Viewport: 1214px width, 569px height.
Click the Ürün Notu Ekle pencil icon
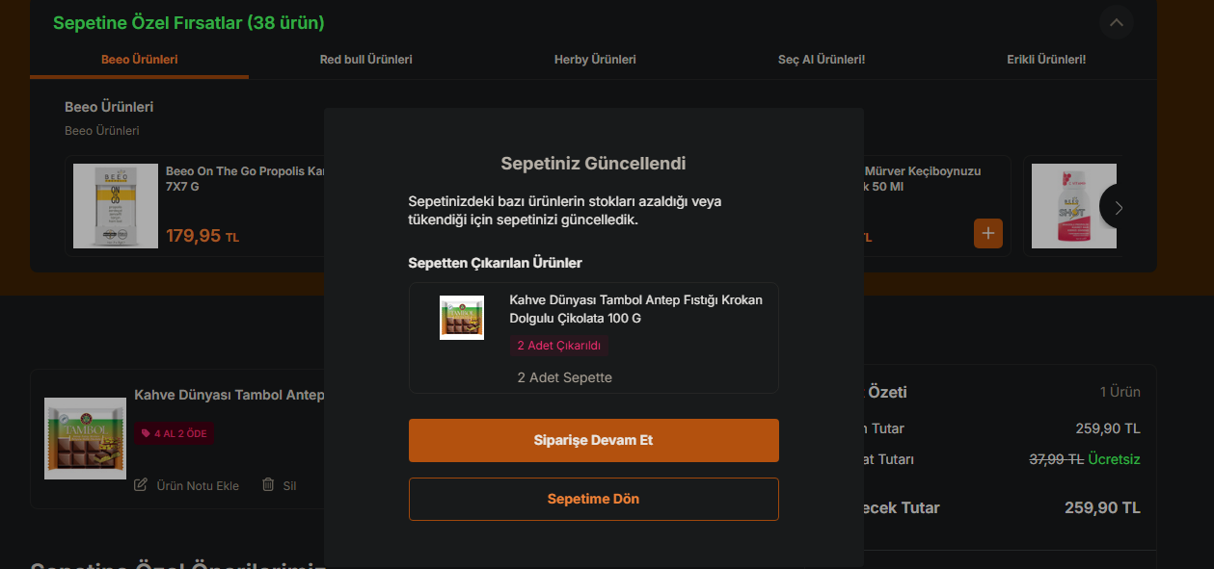click(x=141, y=484)
